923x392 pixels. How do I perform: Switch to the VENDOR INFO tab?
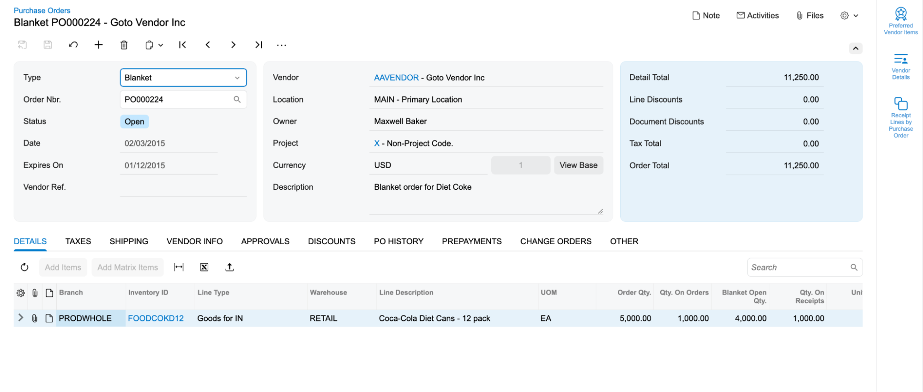pyautogui.click(x=194, y=241)
